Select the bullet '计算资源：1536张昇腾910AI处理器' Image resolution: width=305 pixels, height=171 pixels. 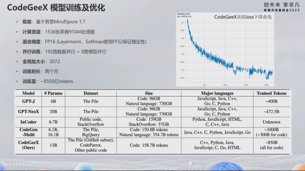(x=58, y=32)
